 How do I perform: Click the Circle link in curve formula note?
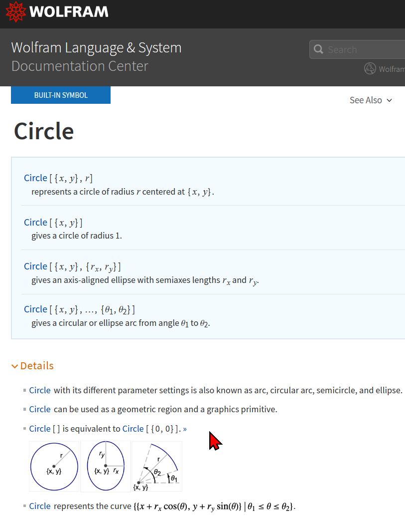(x=40, y=507)
